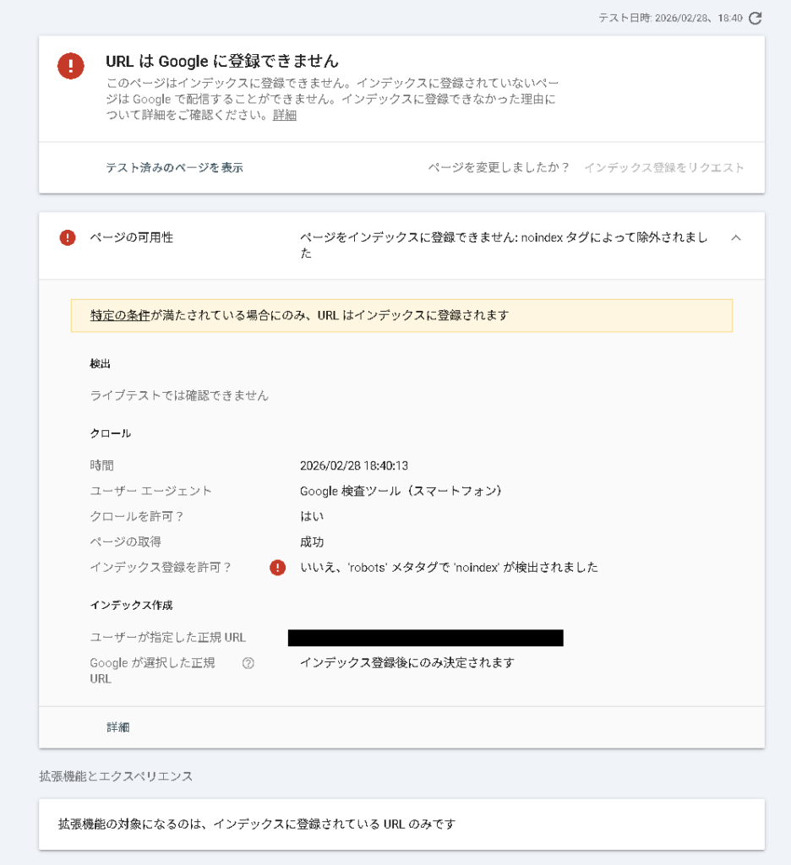Click the 'noindex' が検出されました message

449,568
